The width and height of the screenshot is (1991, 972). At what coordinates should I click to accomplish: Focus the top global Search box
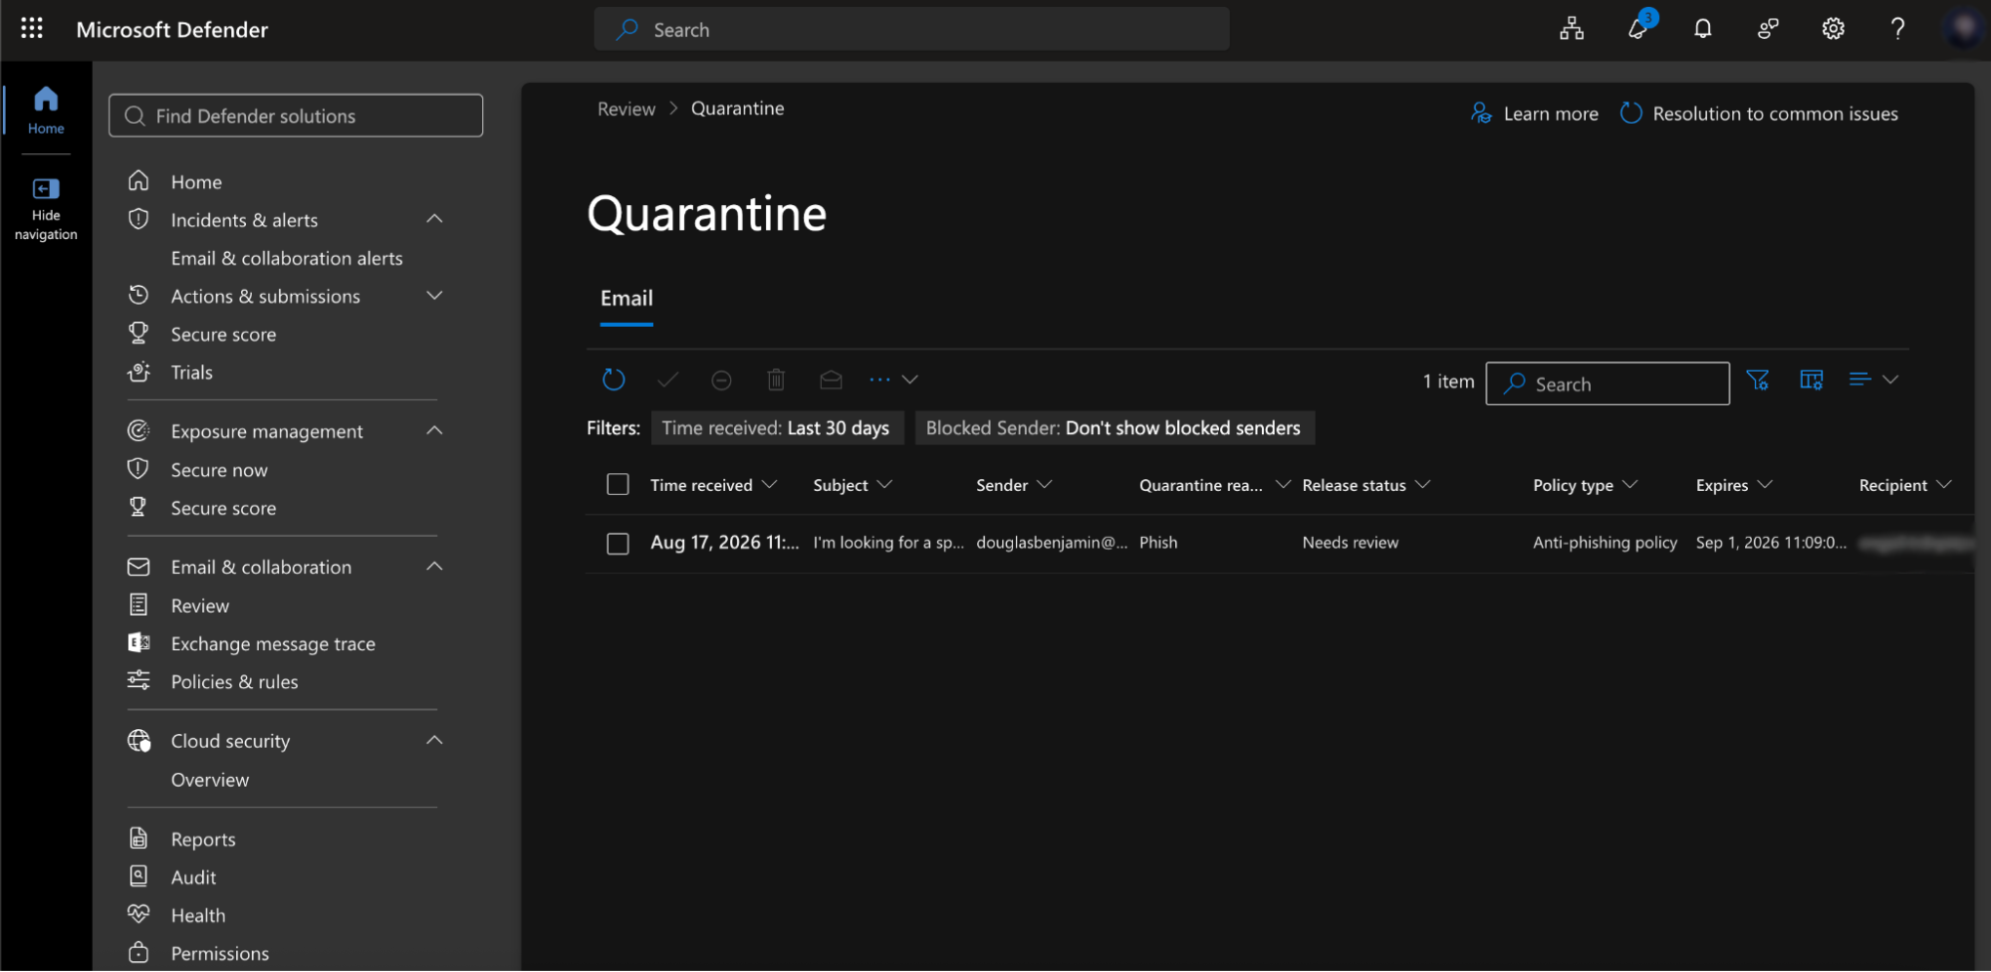911,29
